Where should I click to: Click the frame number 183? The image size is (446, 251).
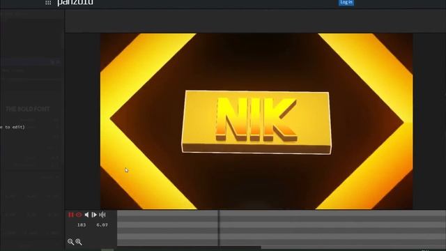pos(82,225)
